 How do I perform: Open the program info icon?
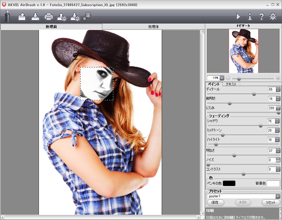(x=250, y=16)
